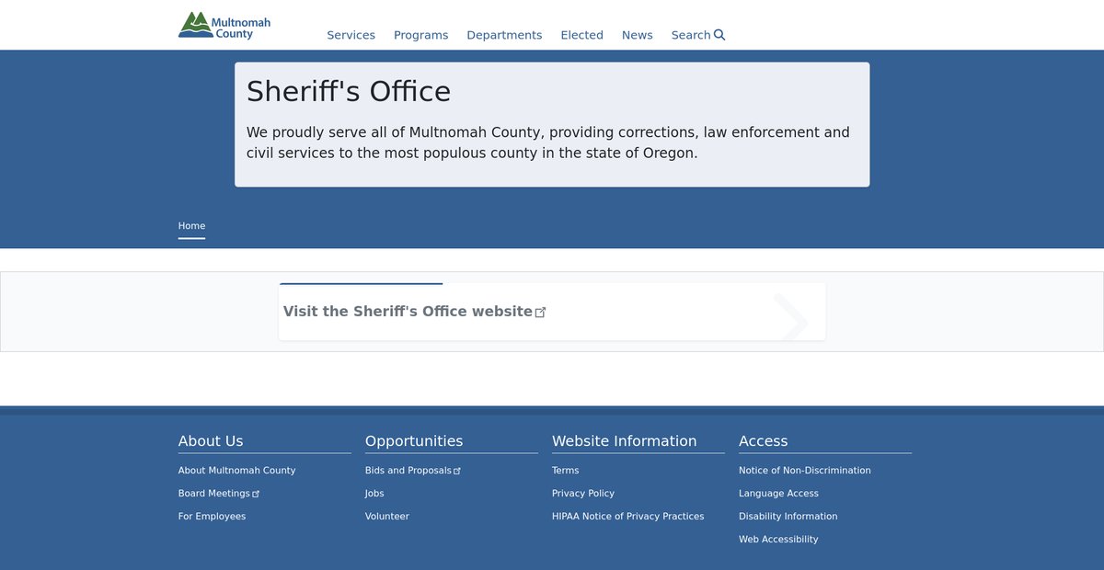
Task: View the Terms page
Action: (x=566, y=471)
